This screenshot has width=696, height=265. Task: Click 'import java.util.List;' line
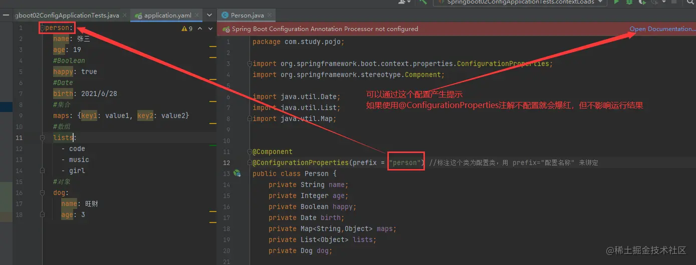pos(296,108)
